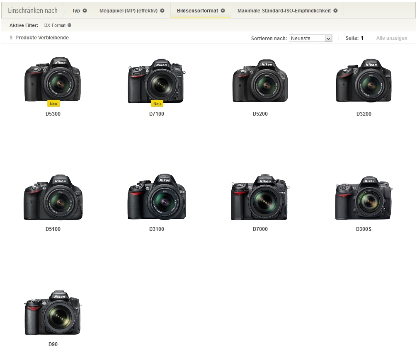Click the D7000 product name
417x351 pixels.
[x=260, y=229]
